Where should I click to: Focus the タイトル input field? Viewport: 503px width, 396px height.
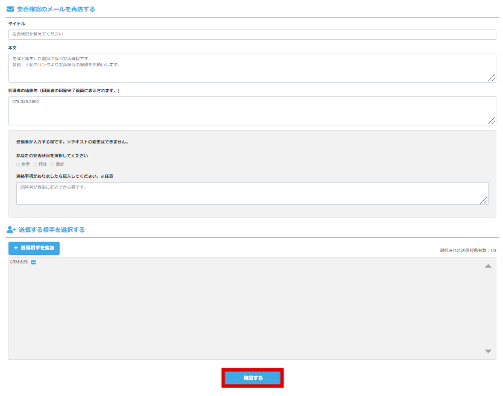tap(252, 34)
